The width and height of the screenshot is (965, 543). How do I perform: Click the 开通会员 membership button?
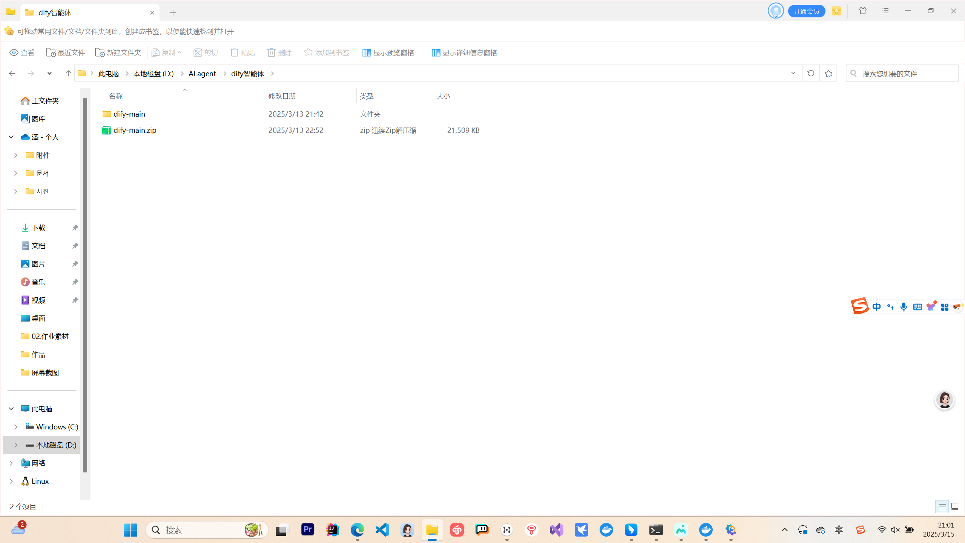tap(806, 11)
